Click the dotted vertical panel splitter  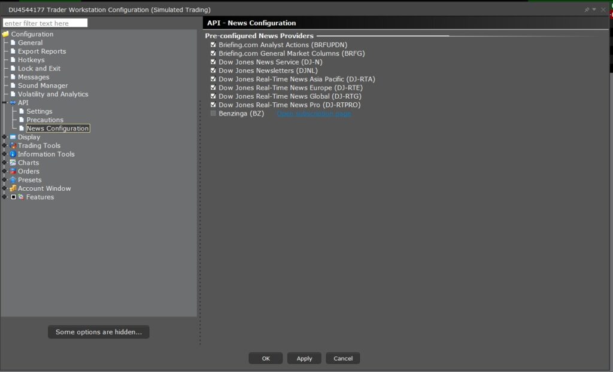tap(200, 222)
